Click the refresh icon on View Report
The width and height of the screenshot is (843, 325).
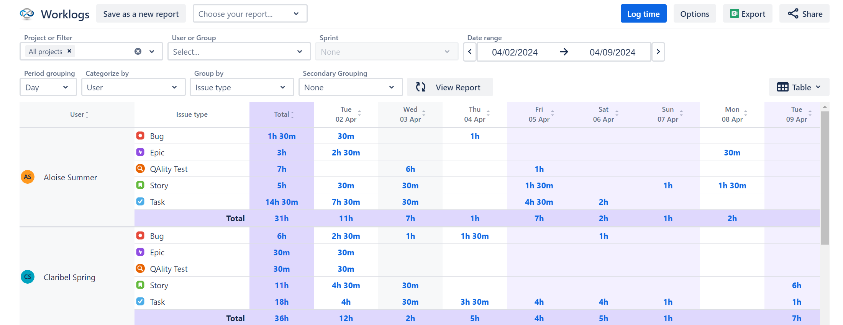click(x=421, y=87)
